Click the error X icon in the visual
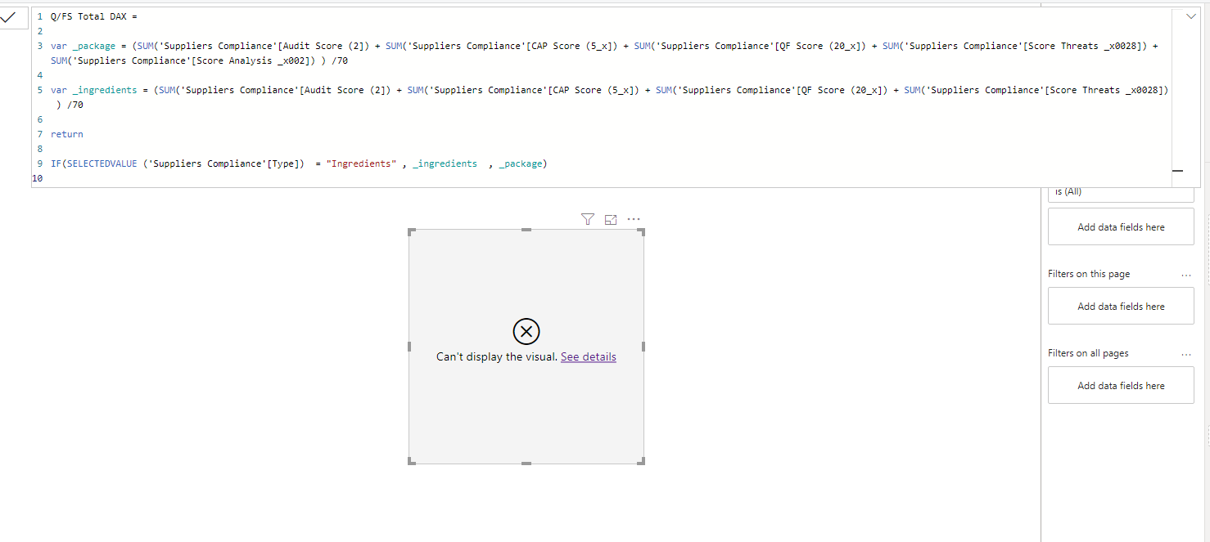The width and height of the screenshot is (1210, 542). click(x=526, y=331)
